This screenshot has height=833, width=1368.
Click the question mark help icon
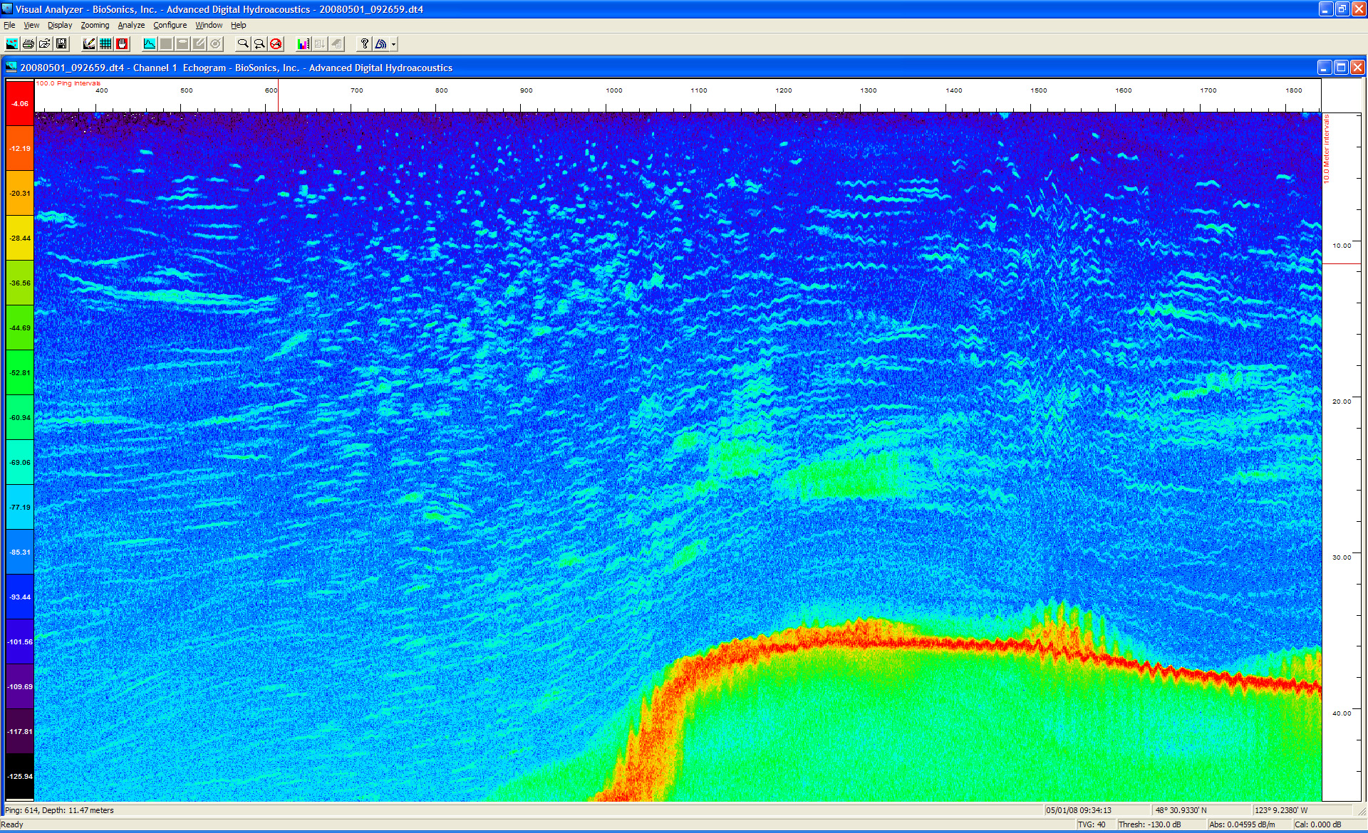click(364, 44)
